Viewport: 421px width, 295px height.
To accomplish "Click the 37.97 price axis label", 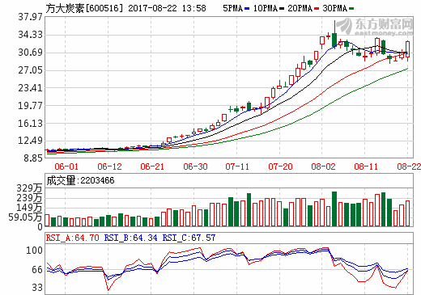I will click(30, 17).
